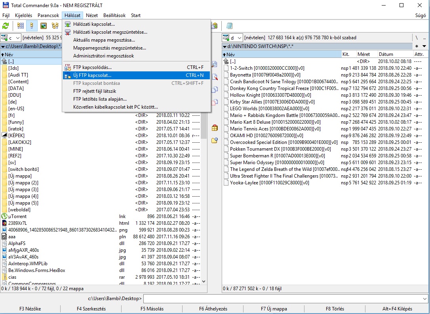Click the clipboard icon left of Notepad
430x314 pixels.
[215, 26]
